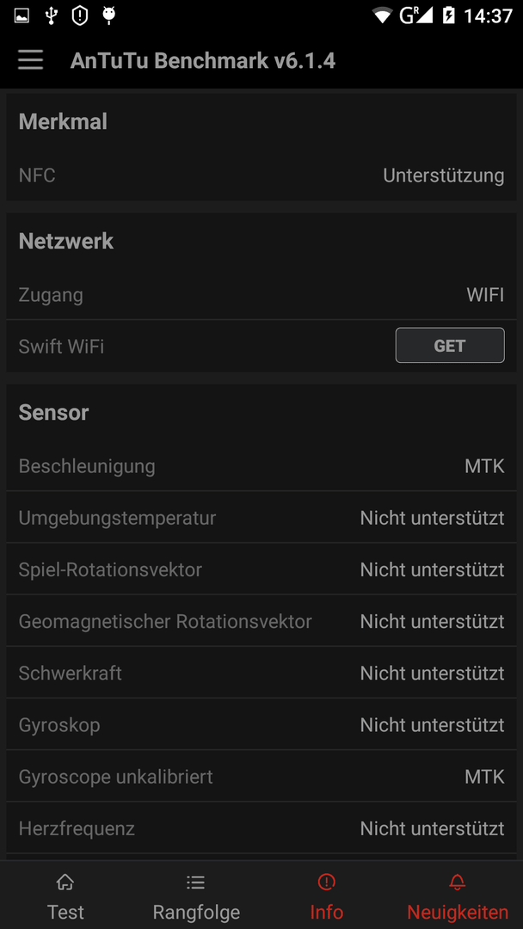The height and width of the screenshot is (929, 523).
Task: Tap the Android debug status icon
Action: 108,16
